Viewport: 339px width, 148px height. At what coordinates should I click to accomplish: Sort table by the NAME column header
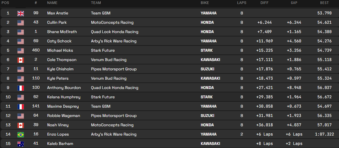coord(52,3)
